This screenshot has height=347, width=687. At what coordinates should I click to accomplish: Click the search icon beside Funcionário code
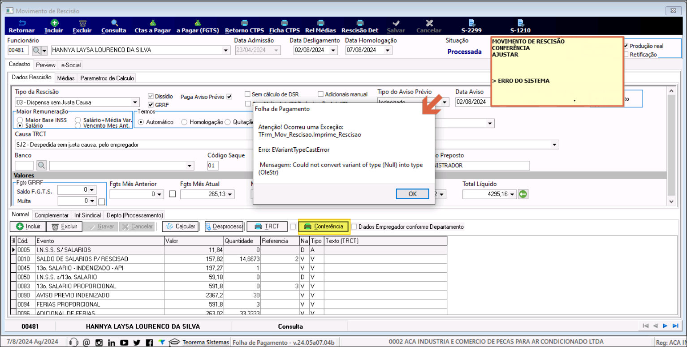[36, 50]
